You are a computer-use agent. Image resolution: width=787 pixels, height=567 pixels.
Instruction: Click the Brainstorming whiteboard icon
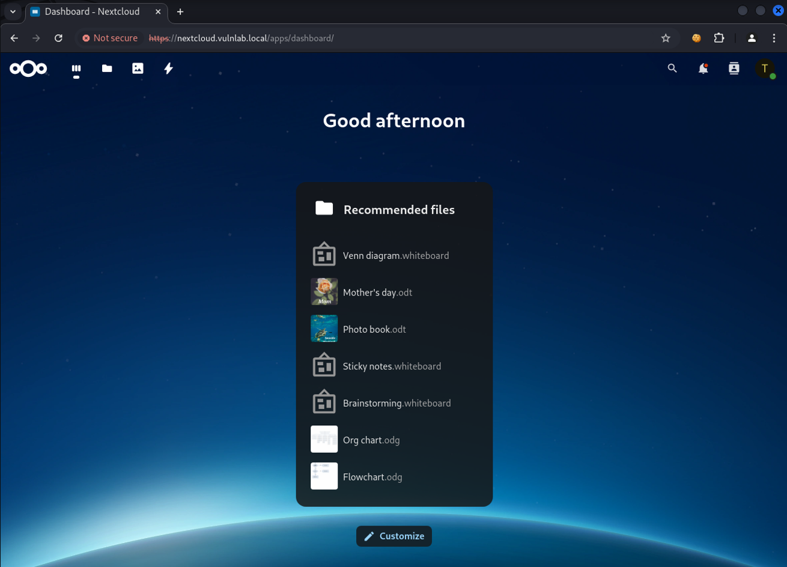pyautogui.click(x=324, y=402)
